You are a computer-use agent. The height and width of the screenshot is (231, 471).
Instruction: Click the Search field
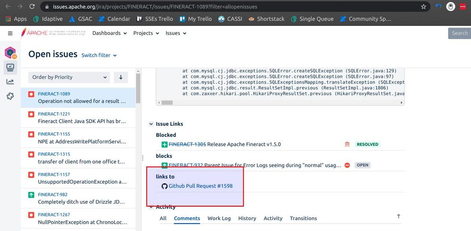[x=460, y=33]
